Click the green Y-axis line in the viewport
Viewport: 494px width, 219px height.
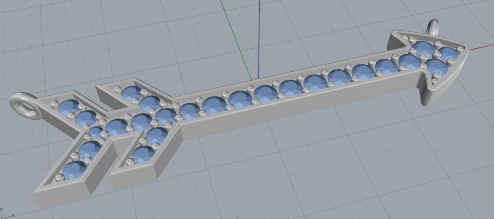click(x=236, y=40)
